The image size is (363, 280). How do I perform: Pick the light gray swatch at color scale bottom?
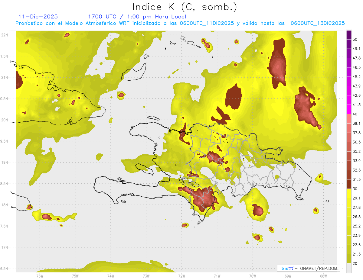click(349, 268)
